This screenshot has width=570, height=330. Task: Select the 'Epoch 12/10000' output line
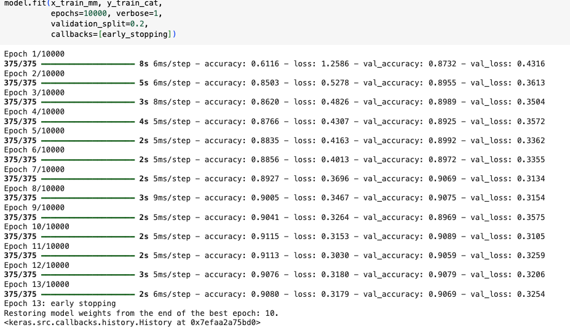coord(36,265)
